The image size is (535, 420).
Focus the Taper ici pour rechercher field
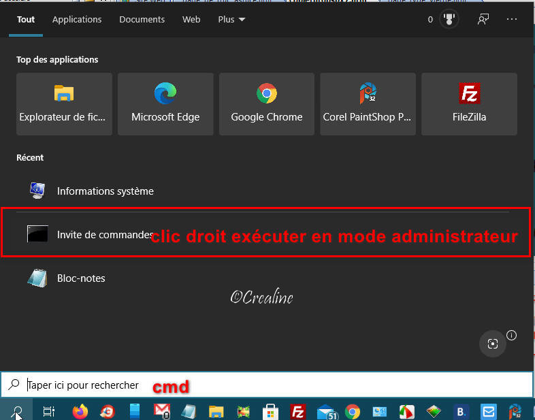pos(267,385)
